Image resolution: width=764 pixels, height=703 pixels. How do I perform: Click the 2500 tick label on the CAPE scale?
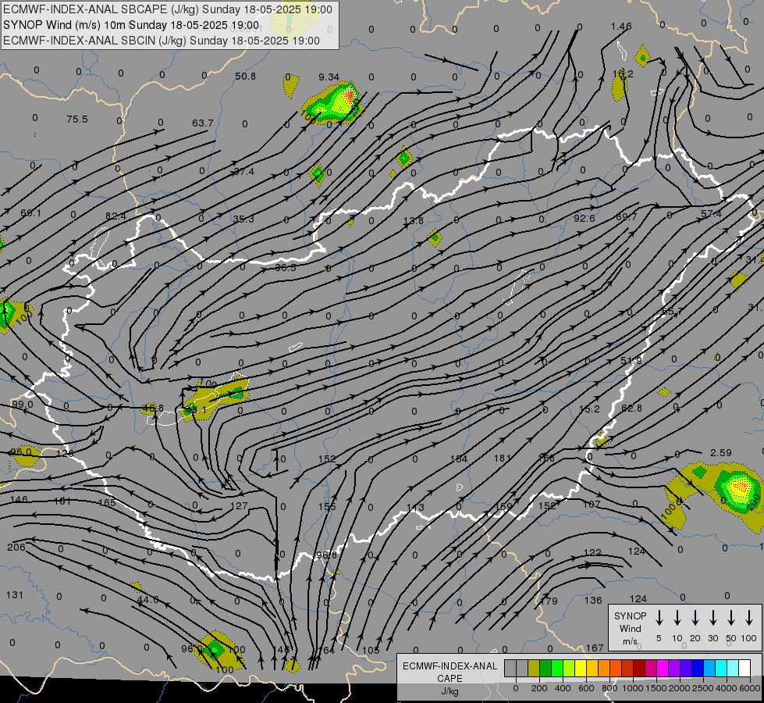click(x=702, y=688)
